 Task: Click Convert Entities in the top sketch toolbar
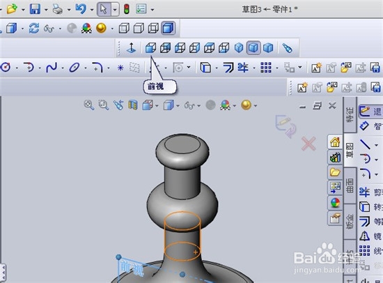(x=205, y=67)
